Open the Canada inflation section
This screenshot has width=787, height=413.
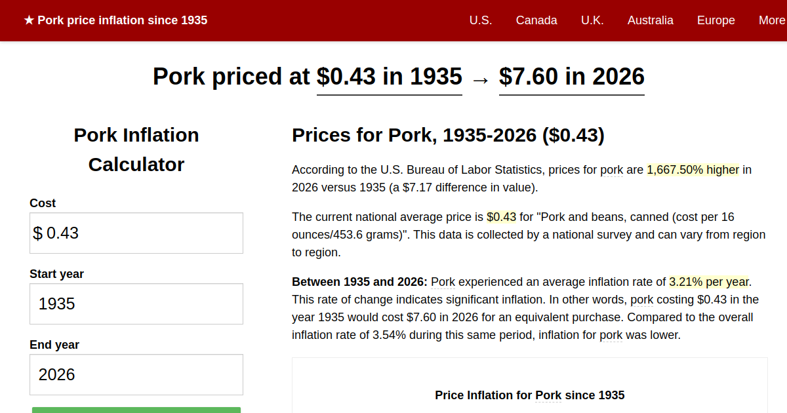pos(536,20)
